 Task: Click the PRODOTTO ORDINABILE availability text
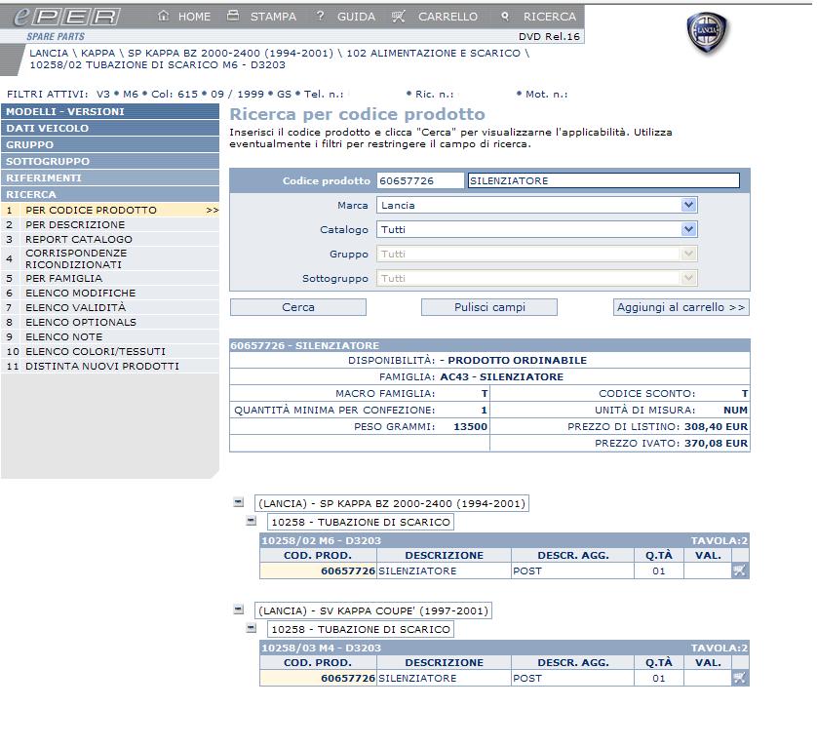pyautogui.click(x=518, y=360)
